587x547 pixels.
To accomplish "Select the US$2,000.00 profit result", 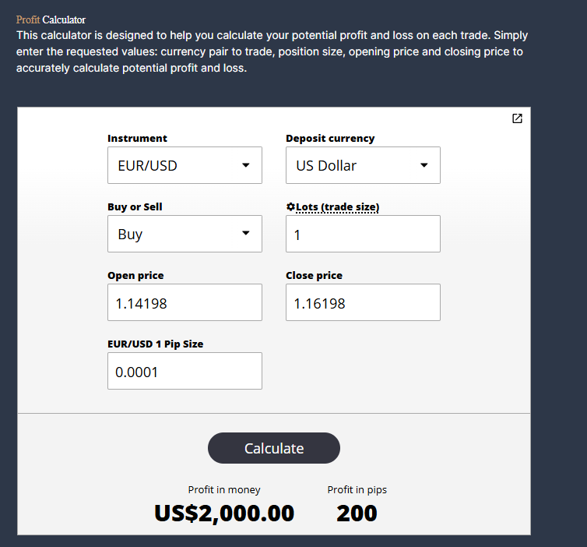I will pos(224,513).
